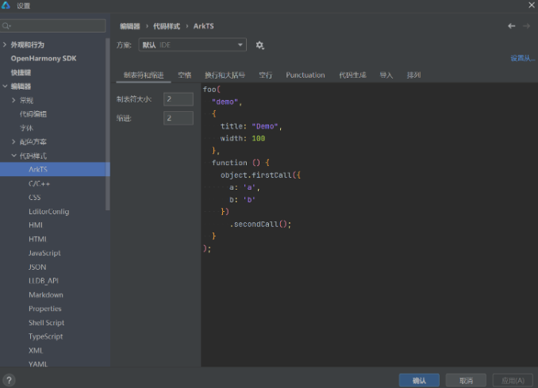Click the 缩进 input field

click(179, 118)
